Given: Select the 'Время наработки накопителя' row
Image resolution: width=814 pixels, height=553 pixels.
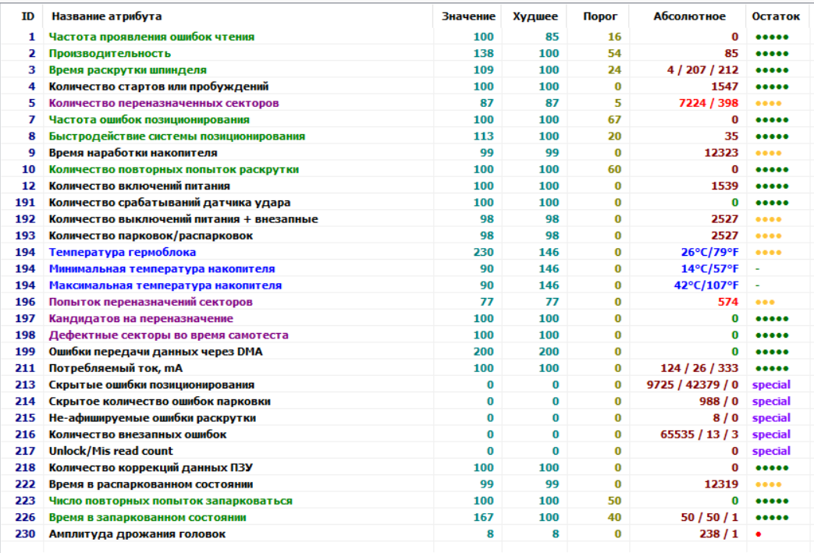Looking at the screenshot, I should (x=133, y=153).
